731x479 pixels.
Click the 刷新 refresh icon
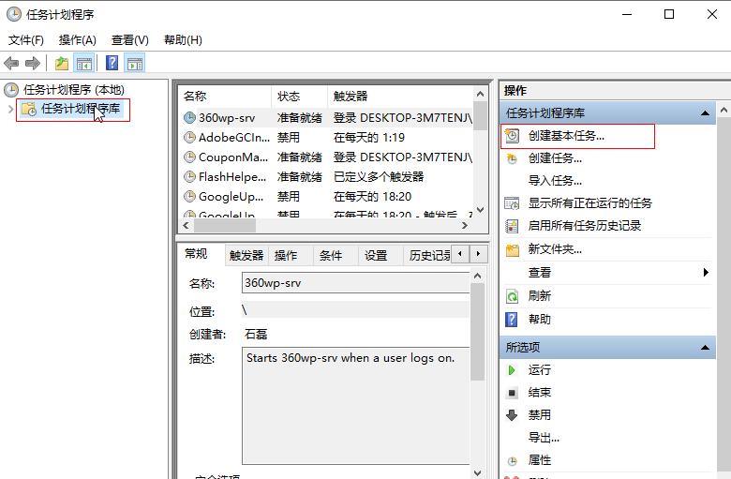pos(512,296)
